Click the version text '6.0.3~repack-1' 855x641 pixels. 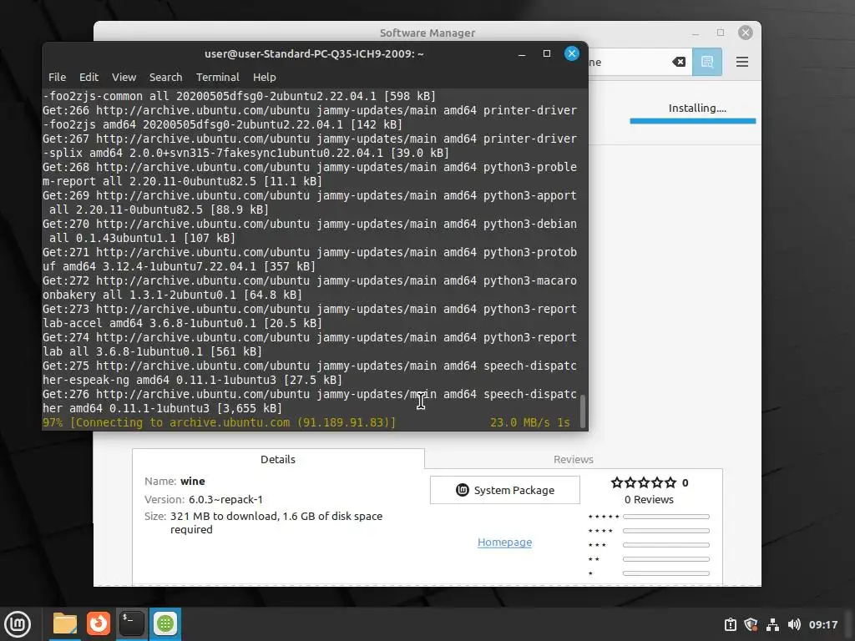[225, 499]
